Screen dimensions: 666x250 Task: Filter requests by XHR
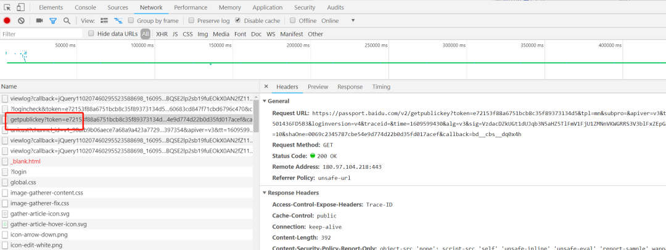pos(162,34)
